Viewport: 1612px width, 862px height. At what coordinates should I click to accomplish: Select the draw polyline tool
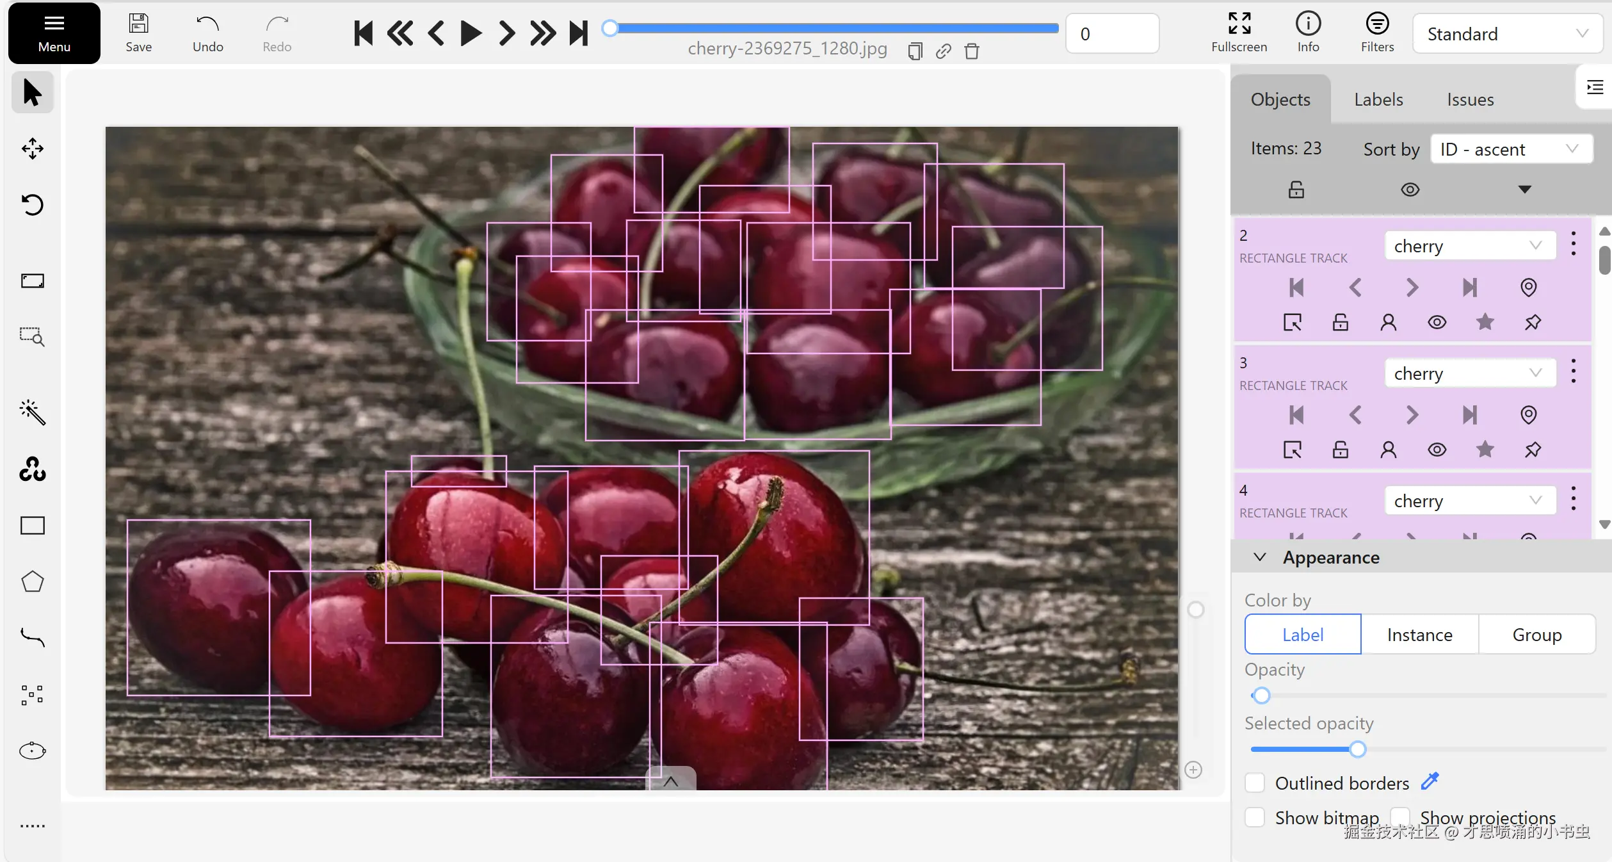32,637
